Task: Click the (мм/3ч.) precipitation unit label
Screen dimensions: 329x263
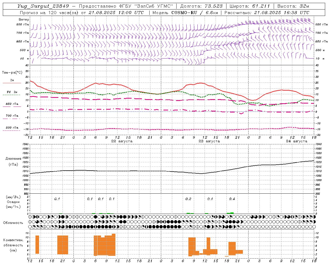Action: tap(13, 197)
